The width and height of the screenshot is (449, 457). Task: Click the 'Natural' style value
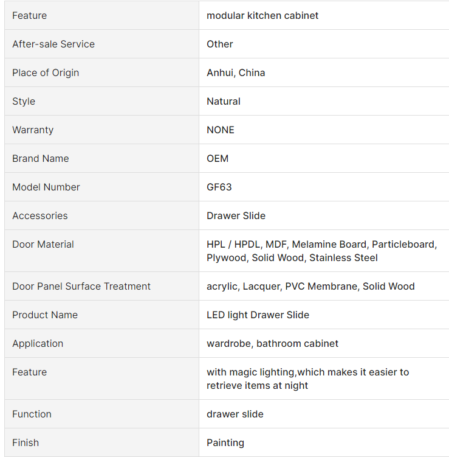[224, 101]
